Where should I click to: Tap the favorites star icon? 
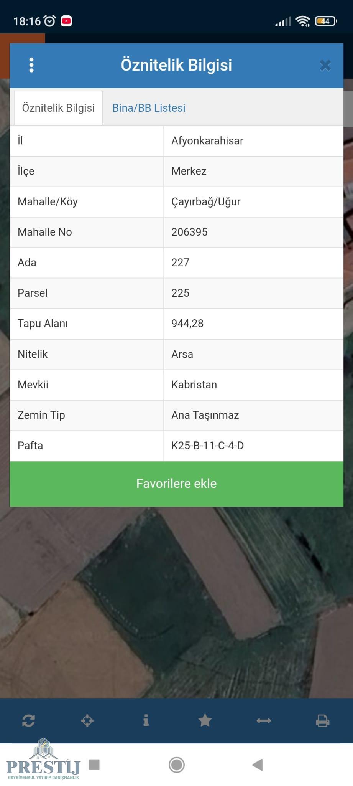205,720
